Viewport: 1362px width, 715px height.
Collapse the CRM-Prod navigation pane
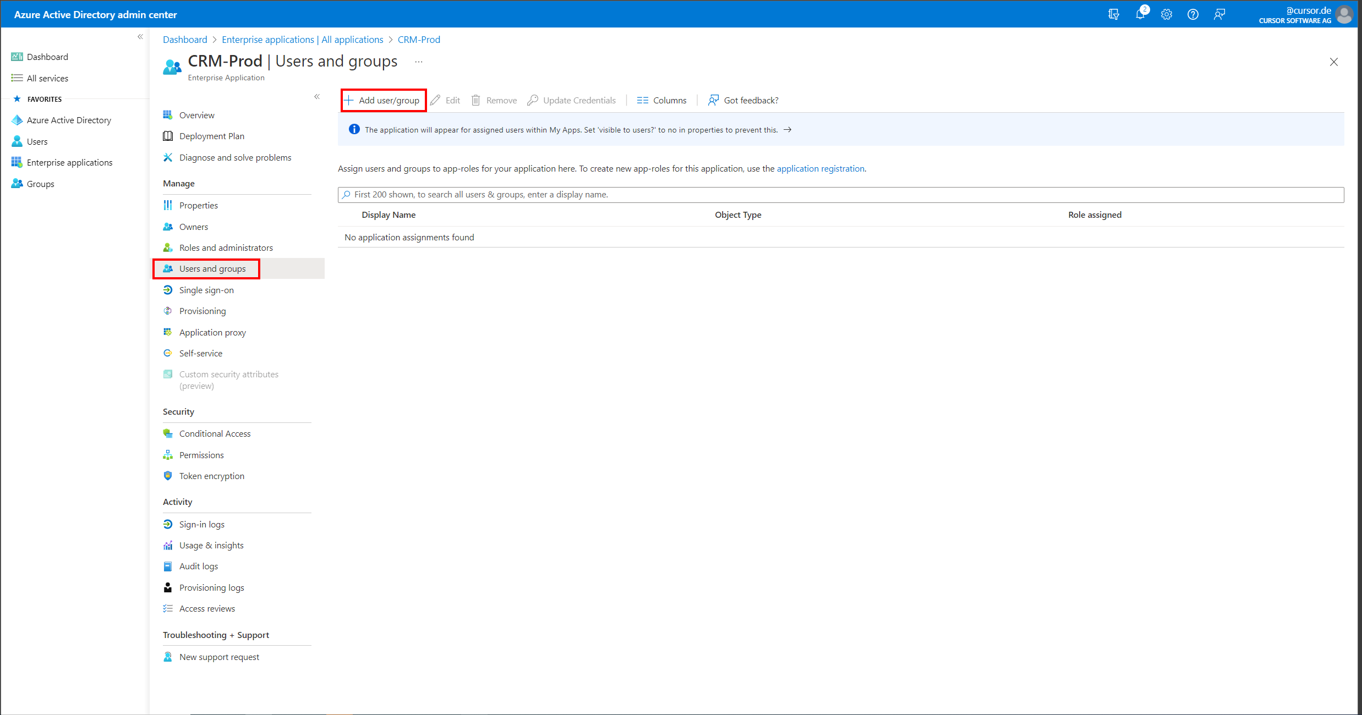coord(318,96)
